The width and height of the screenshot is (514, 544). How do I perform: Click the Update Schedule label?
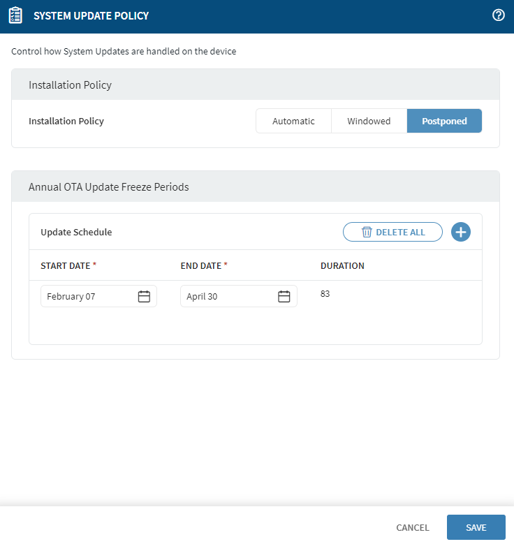pos(76,232)
